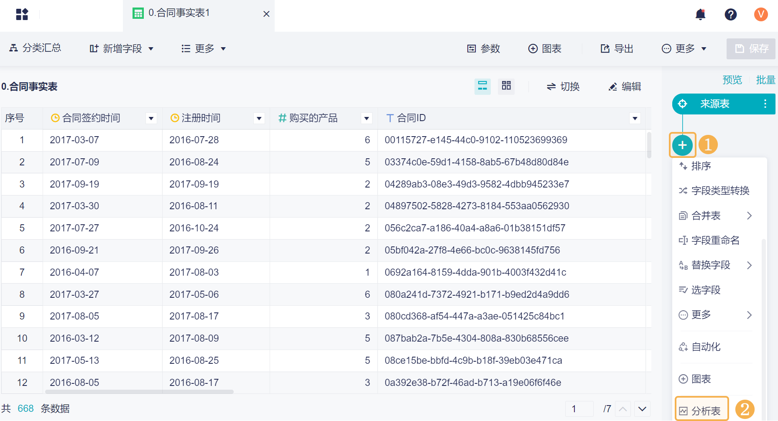Viewport: 778px width, 421px height.
Task: Click the table vertical scrollbar
Action: [x=649, y=145]
